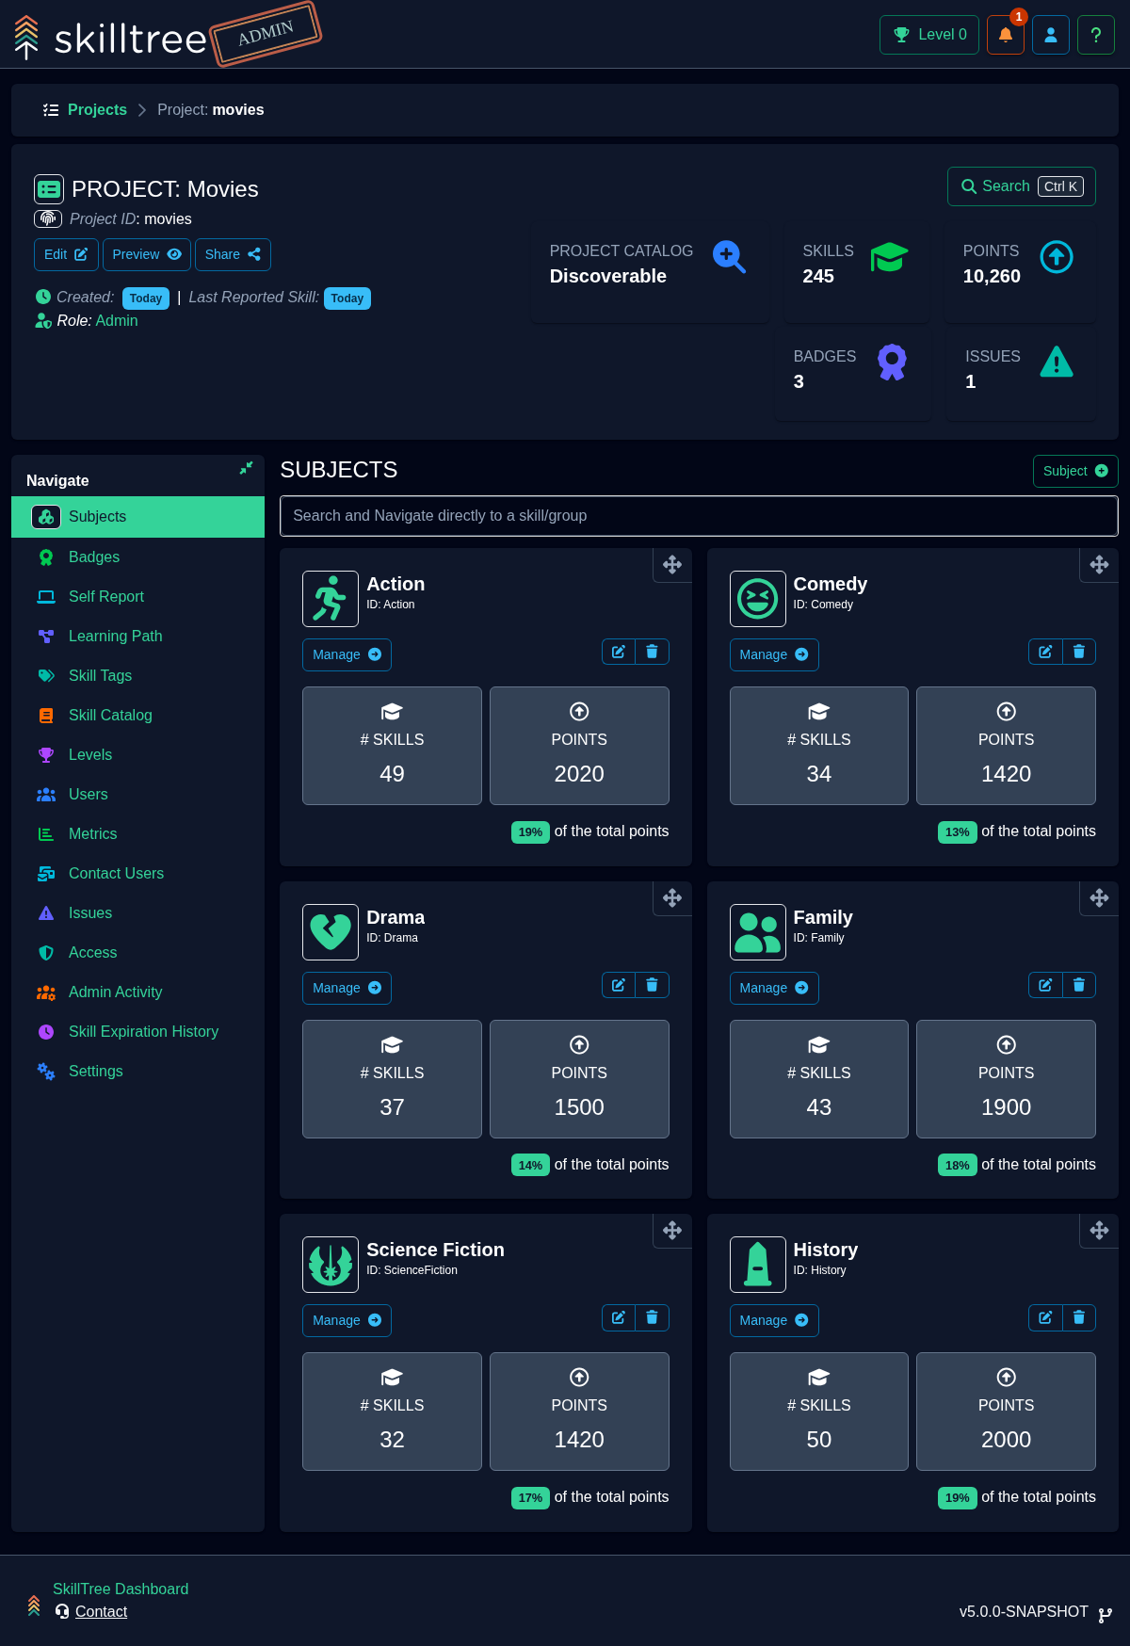Click Science Fiction card move handle
This screenshot has width=1130, height=1646.
pyautogui.click(x=672, y=1231)
